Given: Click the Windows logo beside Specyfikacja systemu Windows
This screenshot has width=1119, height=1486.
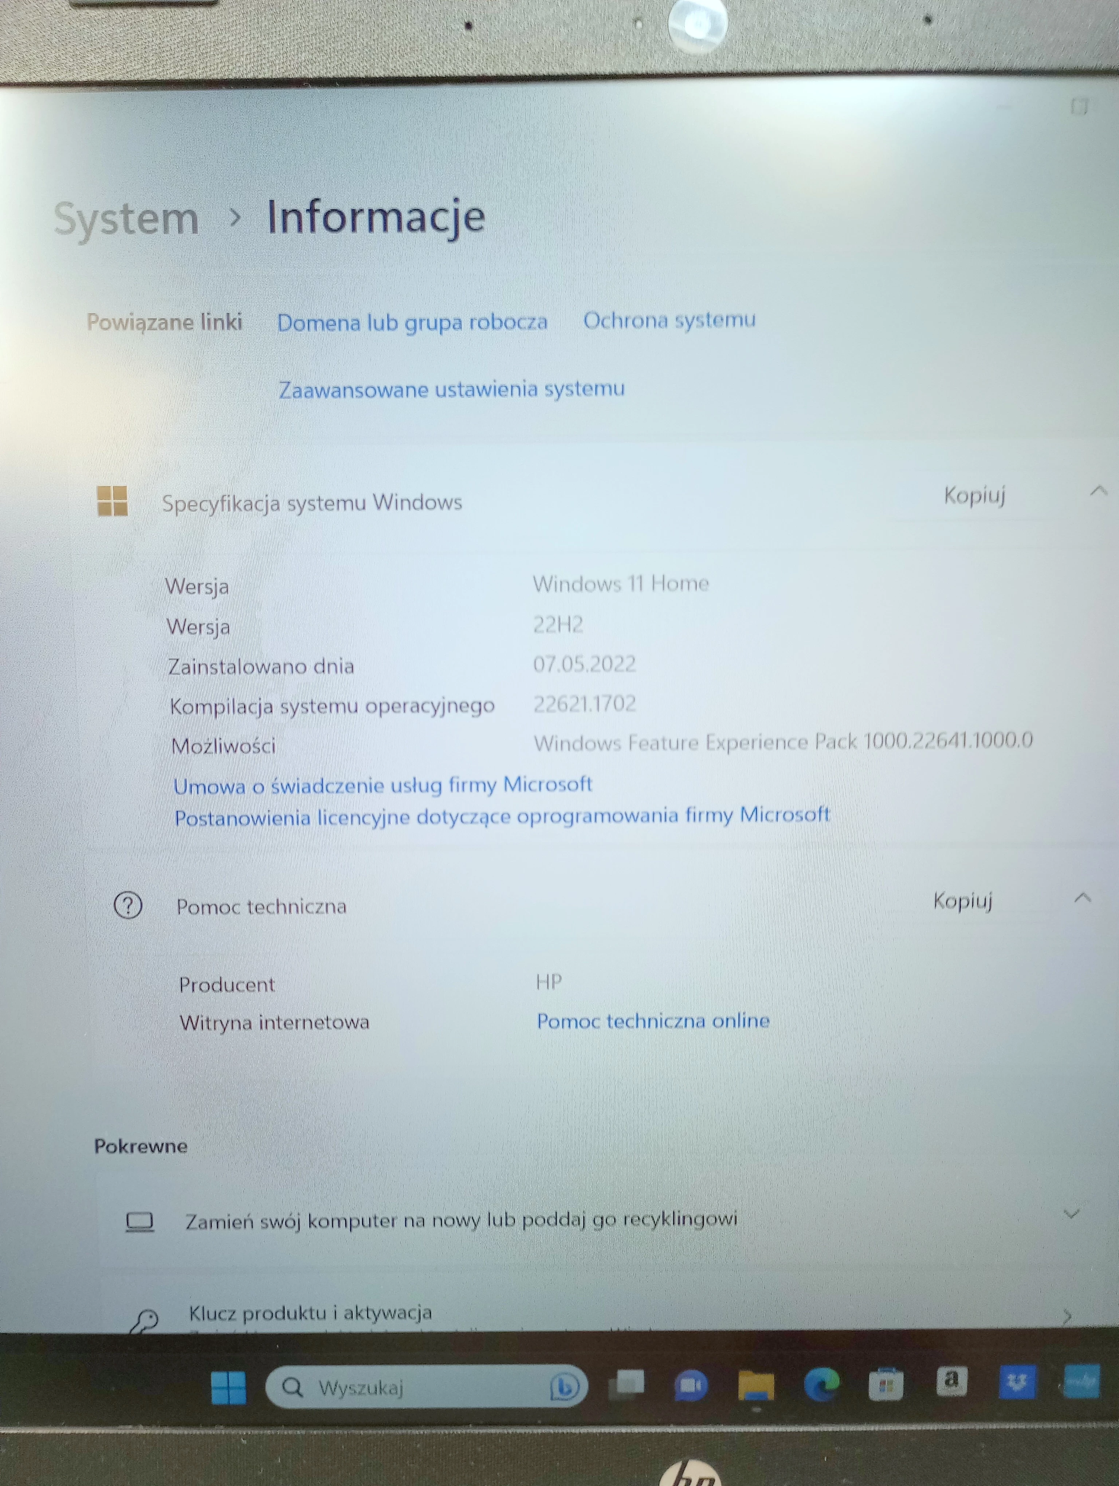Looking at the screenshot, I should (112, 500).
